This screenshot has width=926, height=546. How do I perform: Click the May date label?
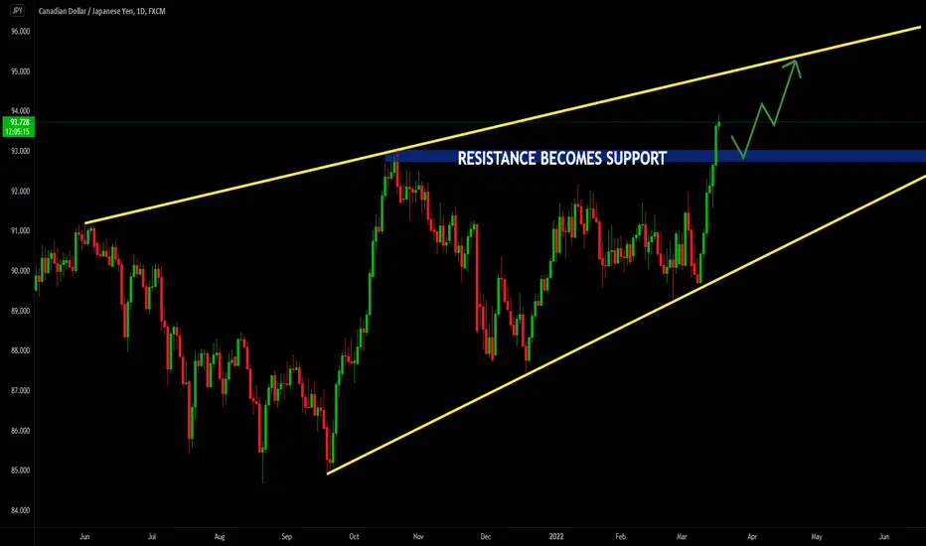tap(816, 536)
